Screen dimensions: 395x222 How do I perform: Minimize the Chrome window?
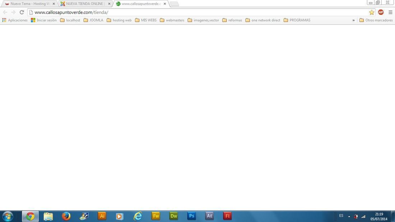pos(371,3)
